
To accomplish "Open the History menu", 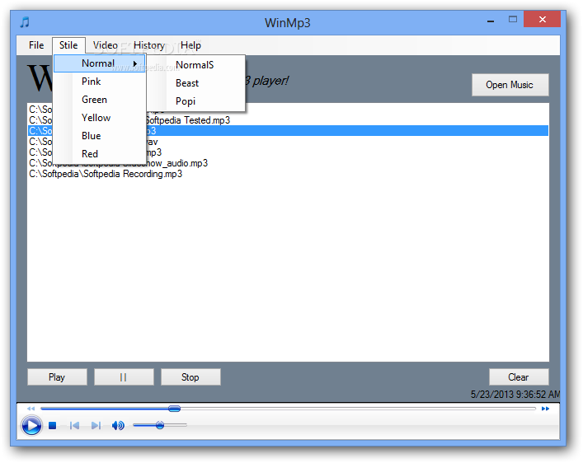I will click(149, 45).
